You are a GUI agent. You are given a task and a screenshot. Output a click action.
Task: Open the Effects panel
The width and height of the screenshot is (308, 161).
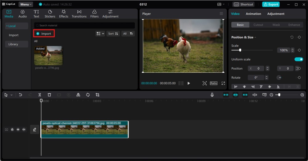(64, 14)
